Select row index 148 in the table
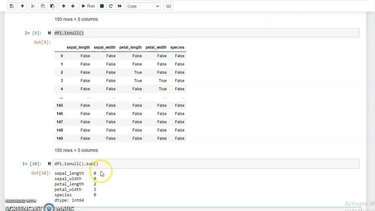Viewport: 375px width, 211px height. [x=60, y=130]
